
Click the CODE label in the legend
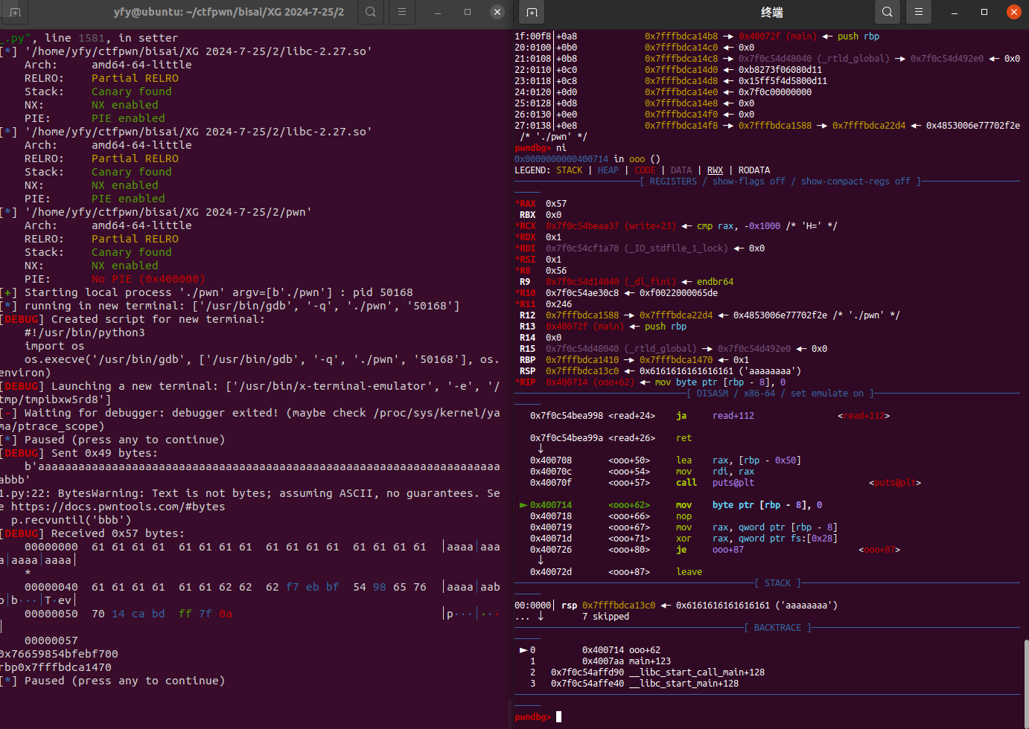click(645, 170)
